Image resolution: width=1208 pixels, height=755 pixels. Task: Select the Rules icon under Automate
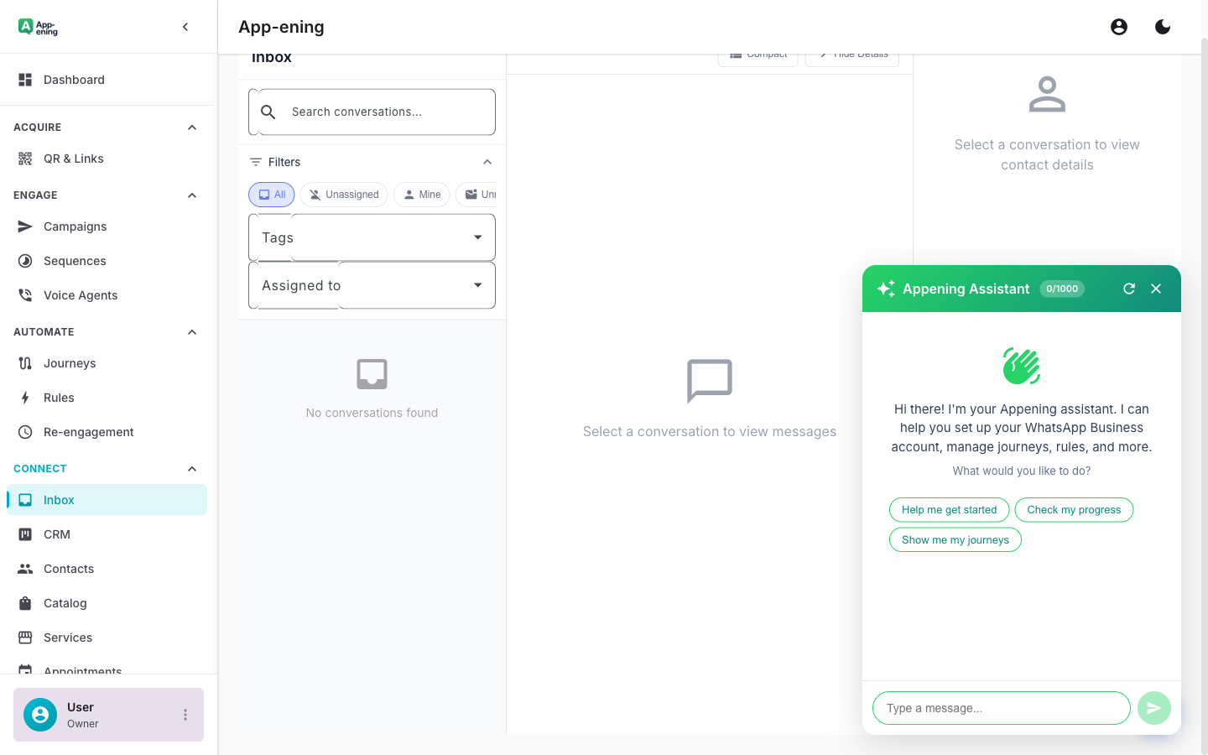click(x=24, y=397)
